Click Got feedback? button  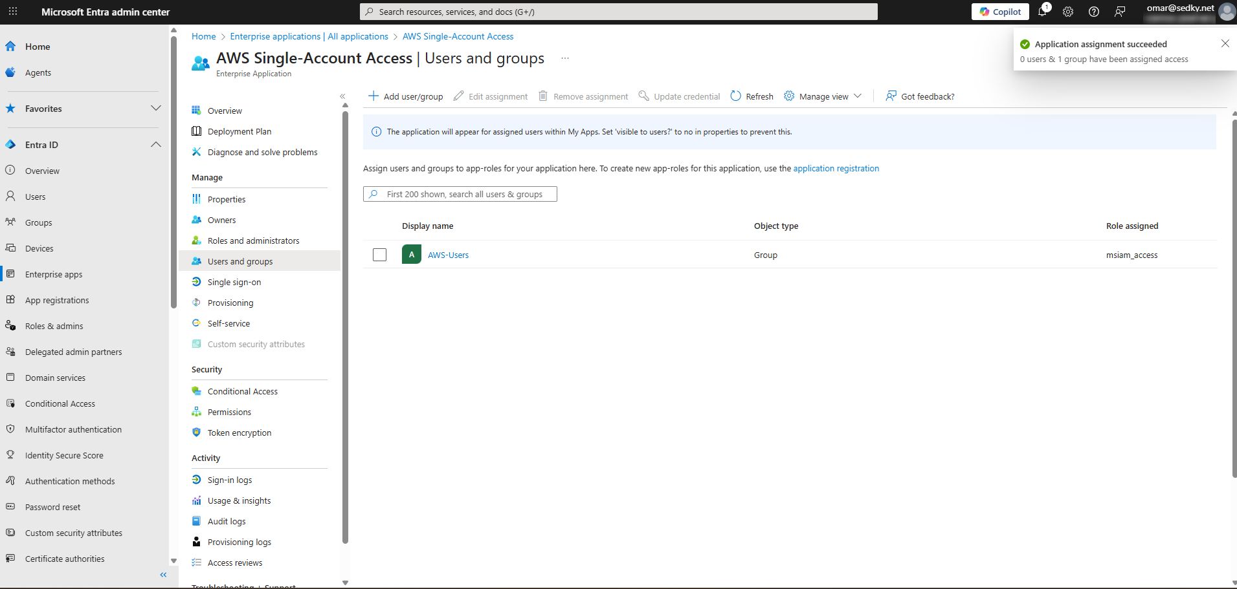pos(920,96)
